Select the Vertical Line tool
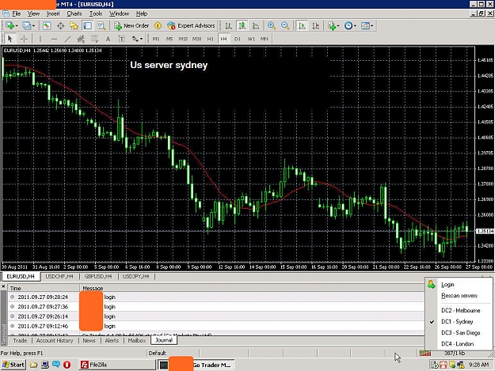This screenshot has height=371, width=495. (40, 39)
